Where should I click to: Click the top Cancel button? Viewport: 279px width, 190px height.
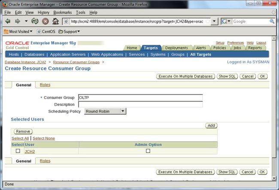coord(248,77)
